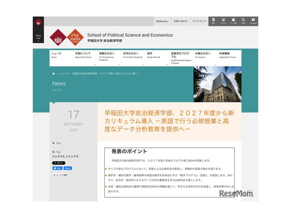
Task: Expand the 在学生の方へ menu chevron
Action: pos(143,65)
